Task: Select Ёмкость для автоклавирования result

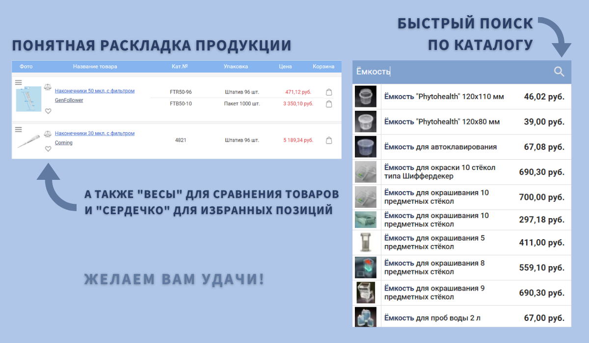Action: tap(440, 147)
